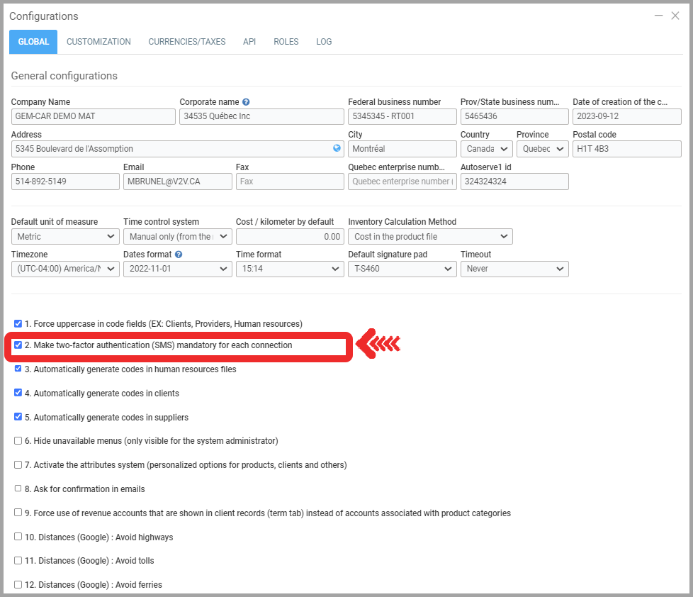Viewport: 693px width, 597px height.
Task: Click the Cost / kilometer by default field
Action: tap(289, 237)
